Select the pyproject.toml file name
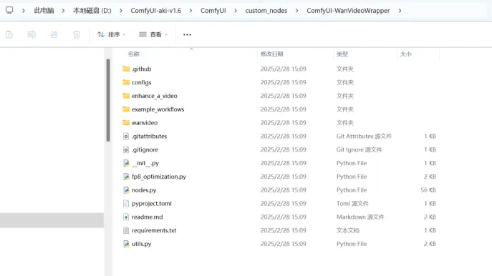The image size is (492, 276). coord(152,203)
